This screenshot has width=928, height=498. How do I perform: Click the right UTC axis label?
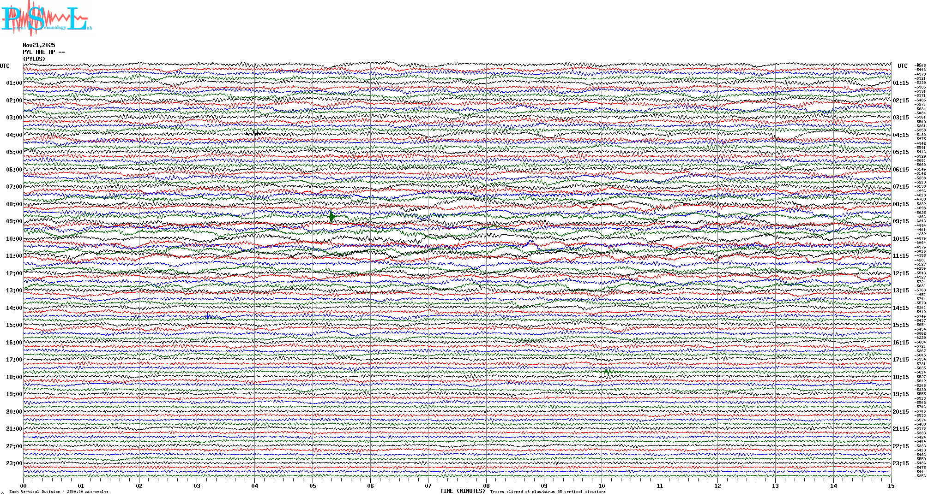[902, 66]
